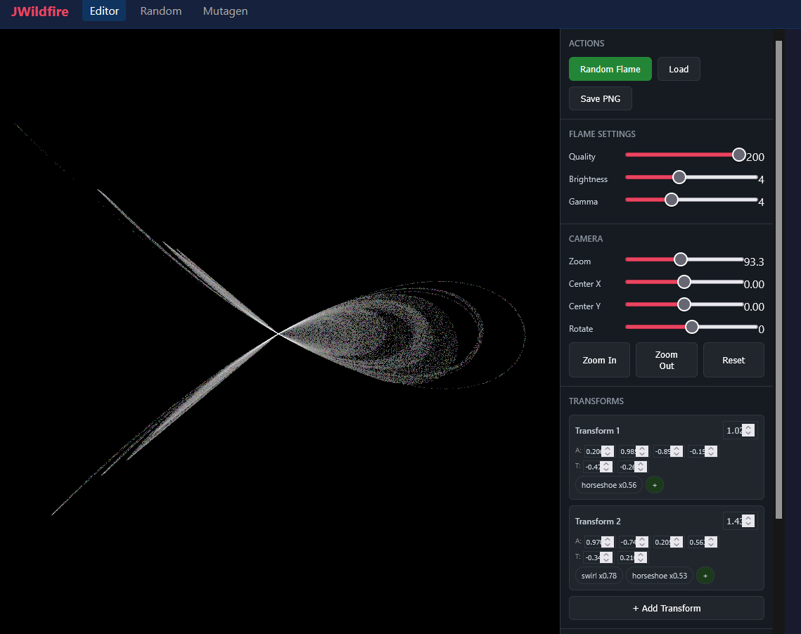This screenshot has width=801, height=634.
Task: Click the side panel's vertical scrollbar
Action: (778, 281)
